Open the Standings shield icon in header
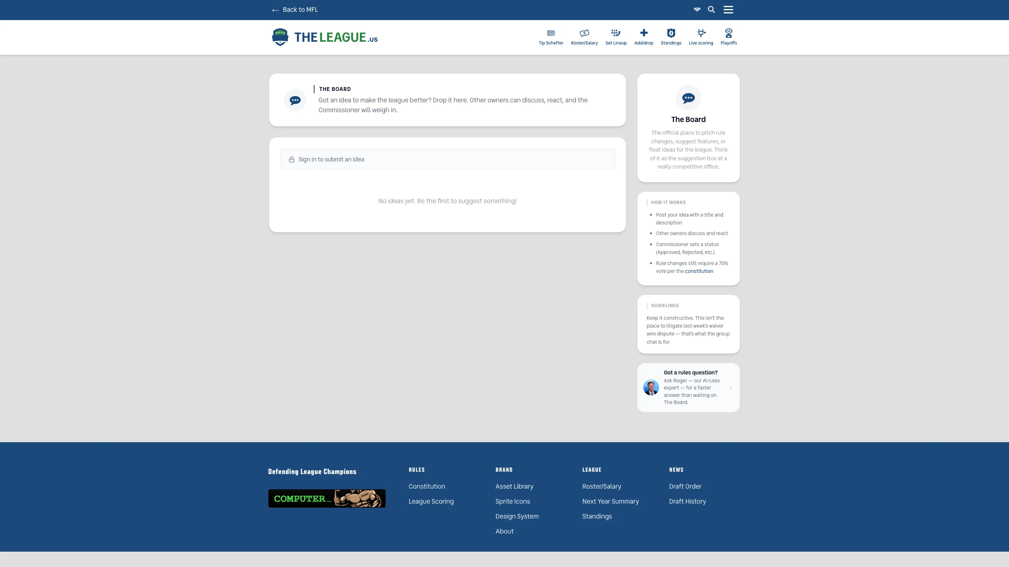This screenshot has width=1009, height=567. coord(671,33)
